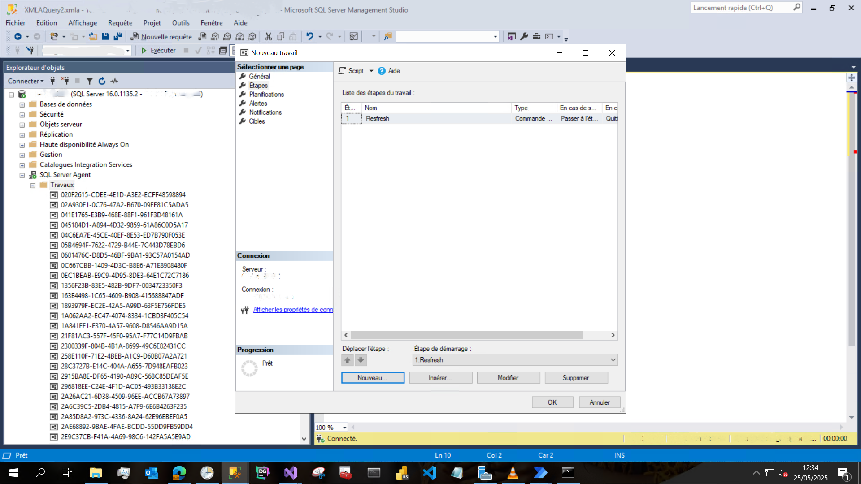Select job 020F2615-CDEE-4E1D-A3E2-ECFF48598894
This screenshot has height=484, width=861.
pos(123,195)
